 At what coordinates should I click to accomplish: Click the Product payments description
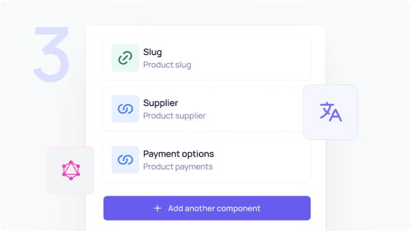click(x=178, y=167)
